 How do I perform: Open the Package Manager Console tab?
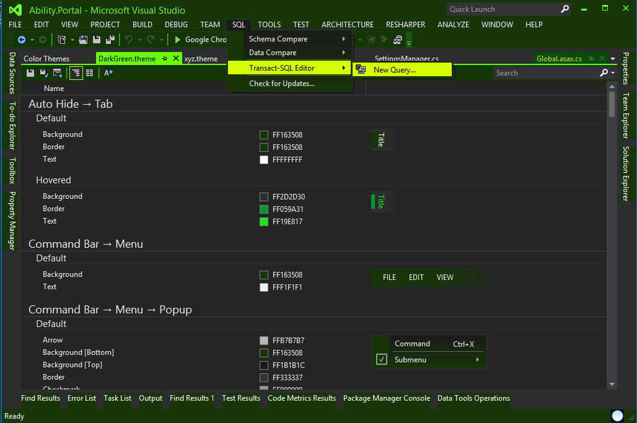(386, 398)
